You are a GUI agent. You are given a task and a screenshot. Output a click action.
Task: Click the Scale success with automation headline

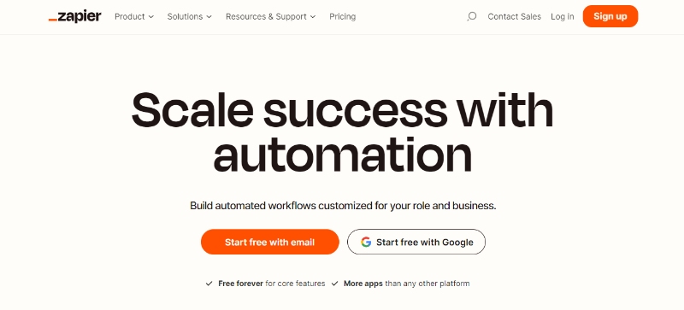click(x=343, y=132)
